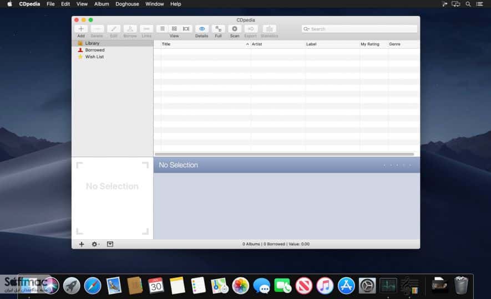Viewport: 491px width, 299px height.
Task: Click the Scan disc toolbar icon
Action: (235, 29)
